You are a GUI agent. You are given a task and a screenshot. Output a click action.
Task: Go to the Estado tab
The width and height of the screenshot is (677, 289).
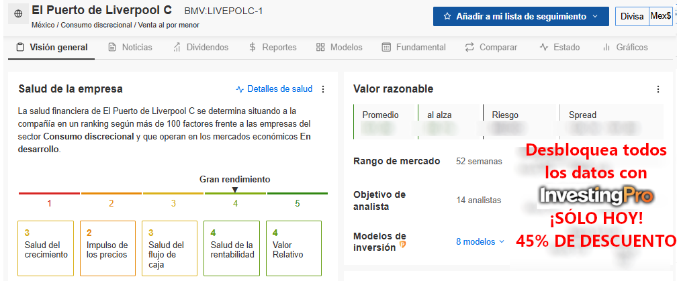click(559, 48)
